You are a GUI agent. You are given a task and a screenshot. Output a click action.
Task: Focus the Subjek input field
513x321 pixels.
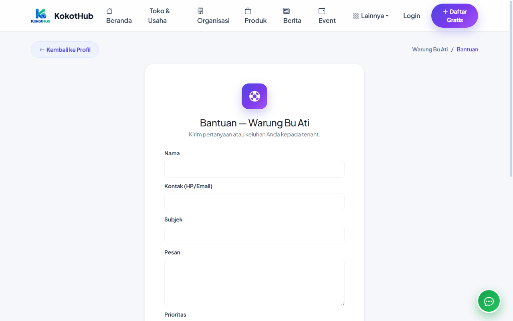point(254,235)
